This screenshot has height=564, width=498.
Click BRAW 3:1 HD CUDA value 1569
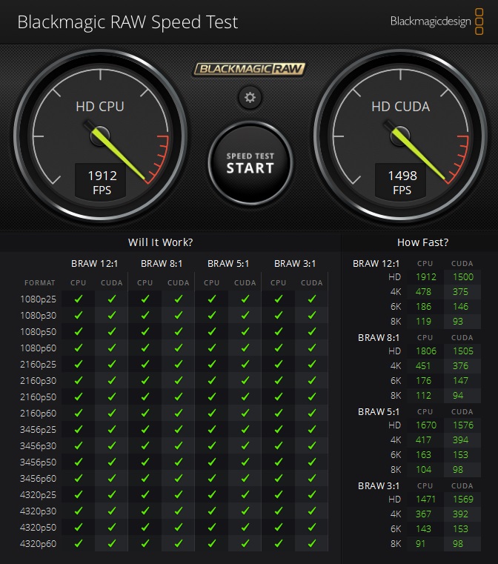pos(463,500)
